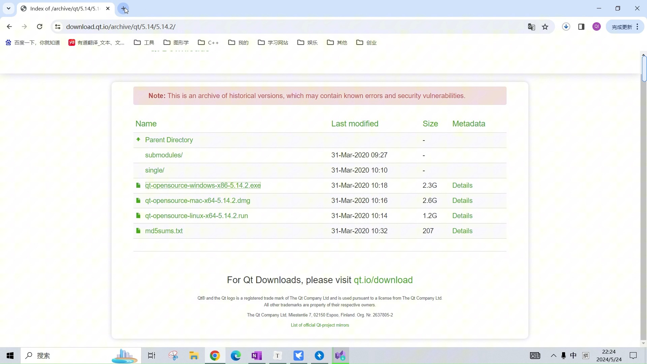The height and width of the screenshot is (364, 647).
Task: Open the 创业 bookmarks folder
Action: 366,42
